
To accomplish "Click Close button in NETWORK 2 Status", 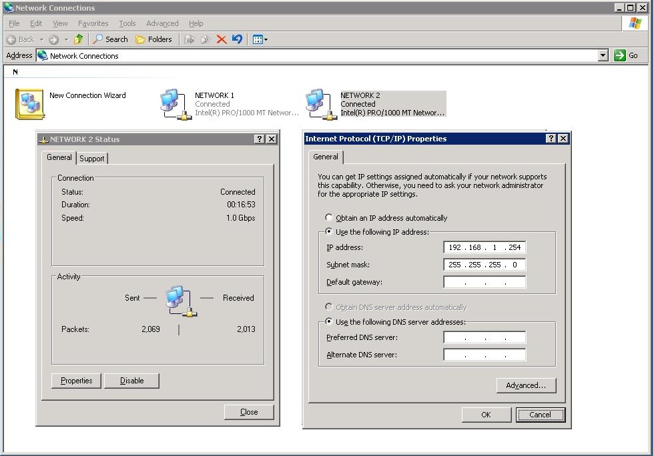I will [249, 412].
